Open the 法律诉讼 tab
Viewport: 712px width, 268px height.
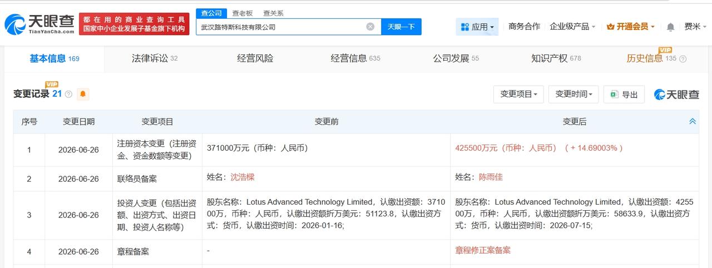pyautogui.click(x=155, y=58)
